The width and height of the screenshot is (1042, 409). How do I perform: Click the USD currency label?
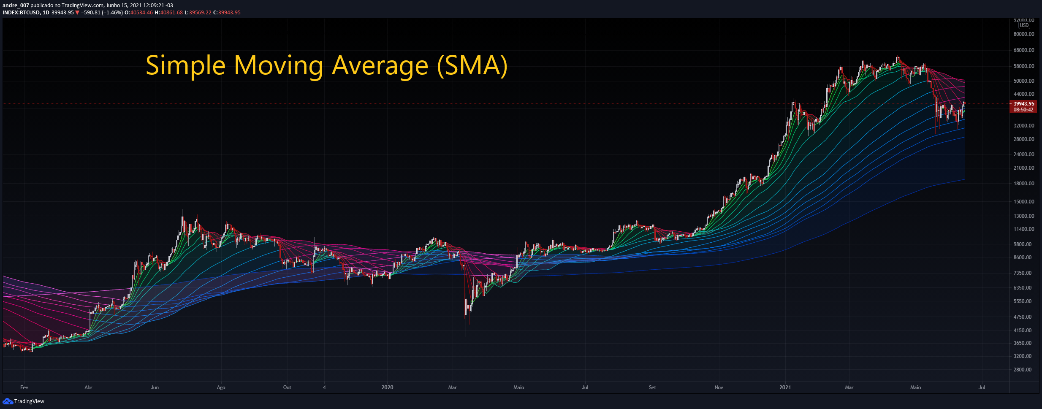[x=1024, y=25]
